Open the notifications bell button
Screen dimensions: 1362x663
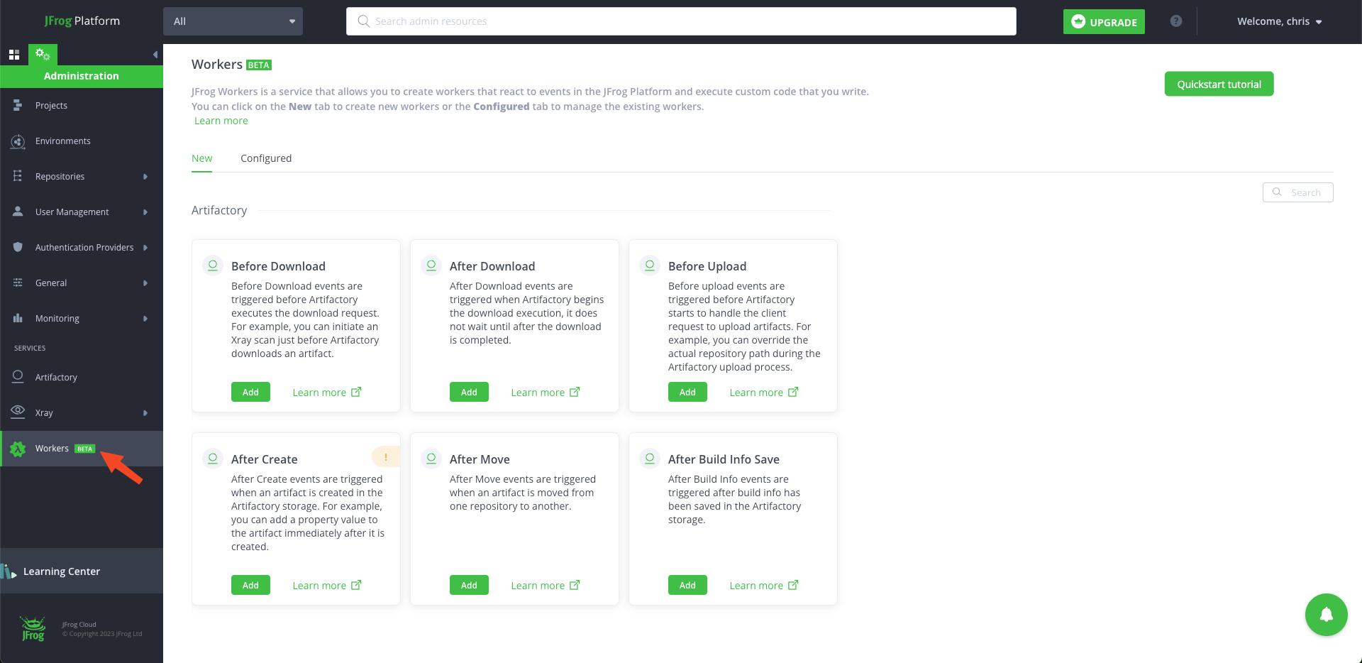1326,615
